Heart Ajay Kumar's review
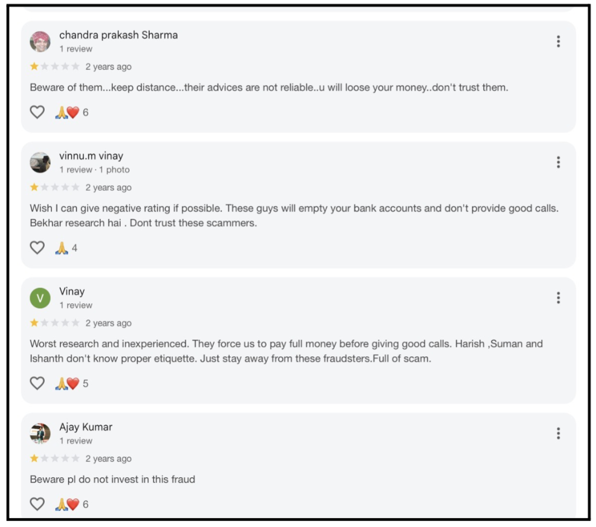The image size is (596, 527). [x=37, y=504]
